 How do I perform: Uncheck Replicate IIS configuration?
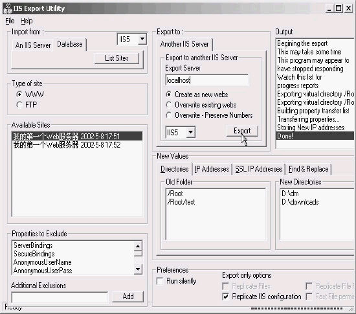(x=225, y=297)
